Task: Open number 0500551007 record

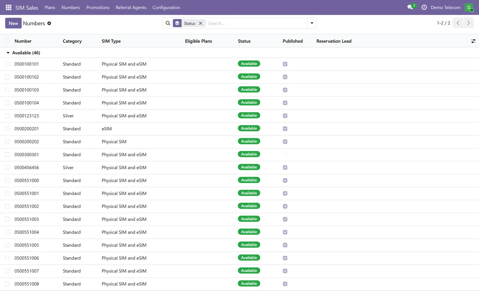Action: click(x=27, y=271)
